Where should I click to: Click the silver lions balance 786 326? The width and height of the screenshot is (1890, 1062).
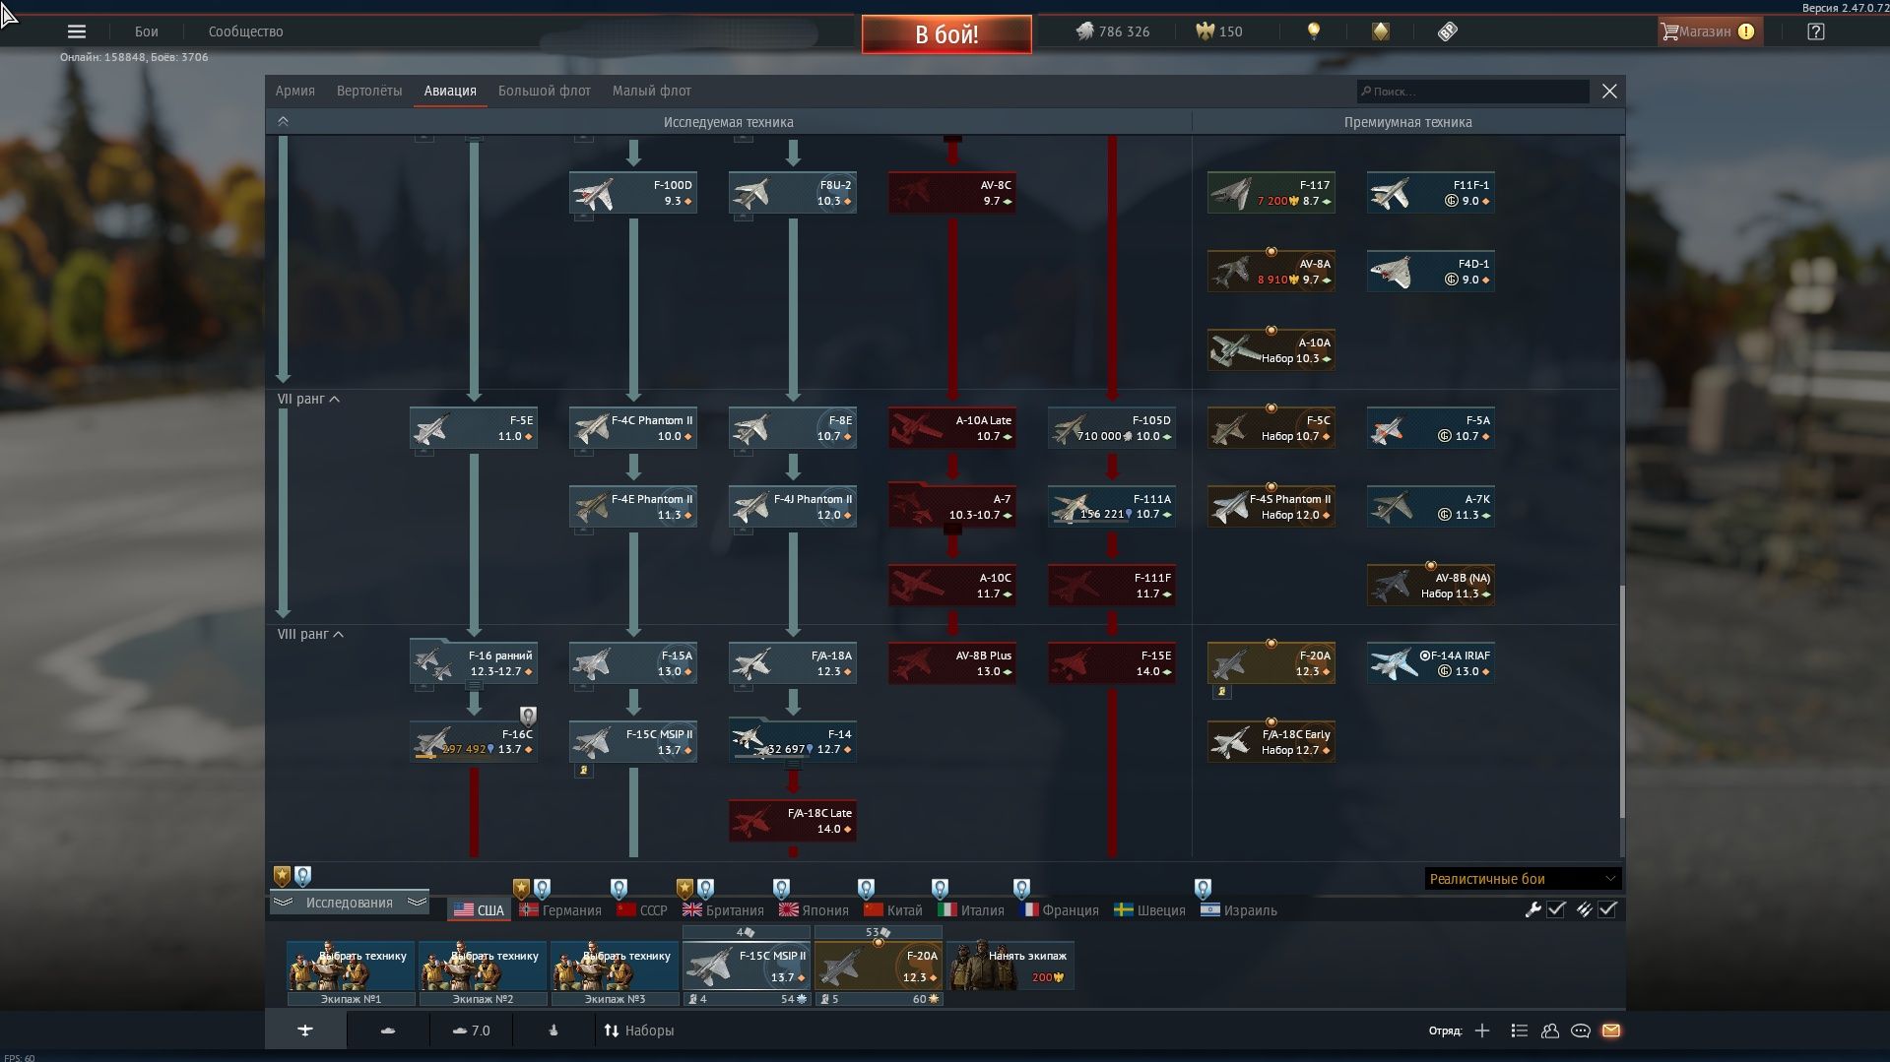pyautogui.click(x=1113, y=31)
